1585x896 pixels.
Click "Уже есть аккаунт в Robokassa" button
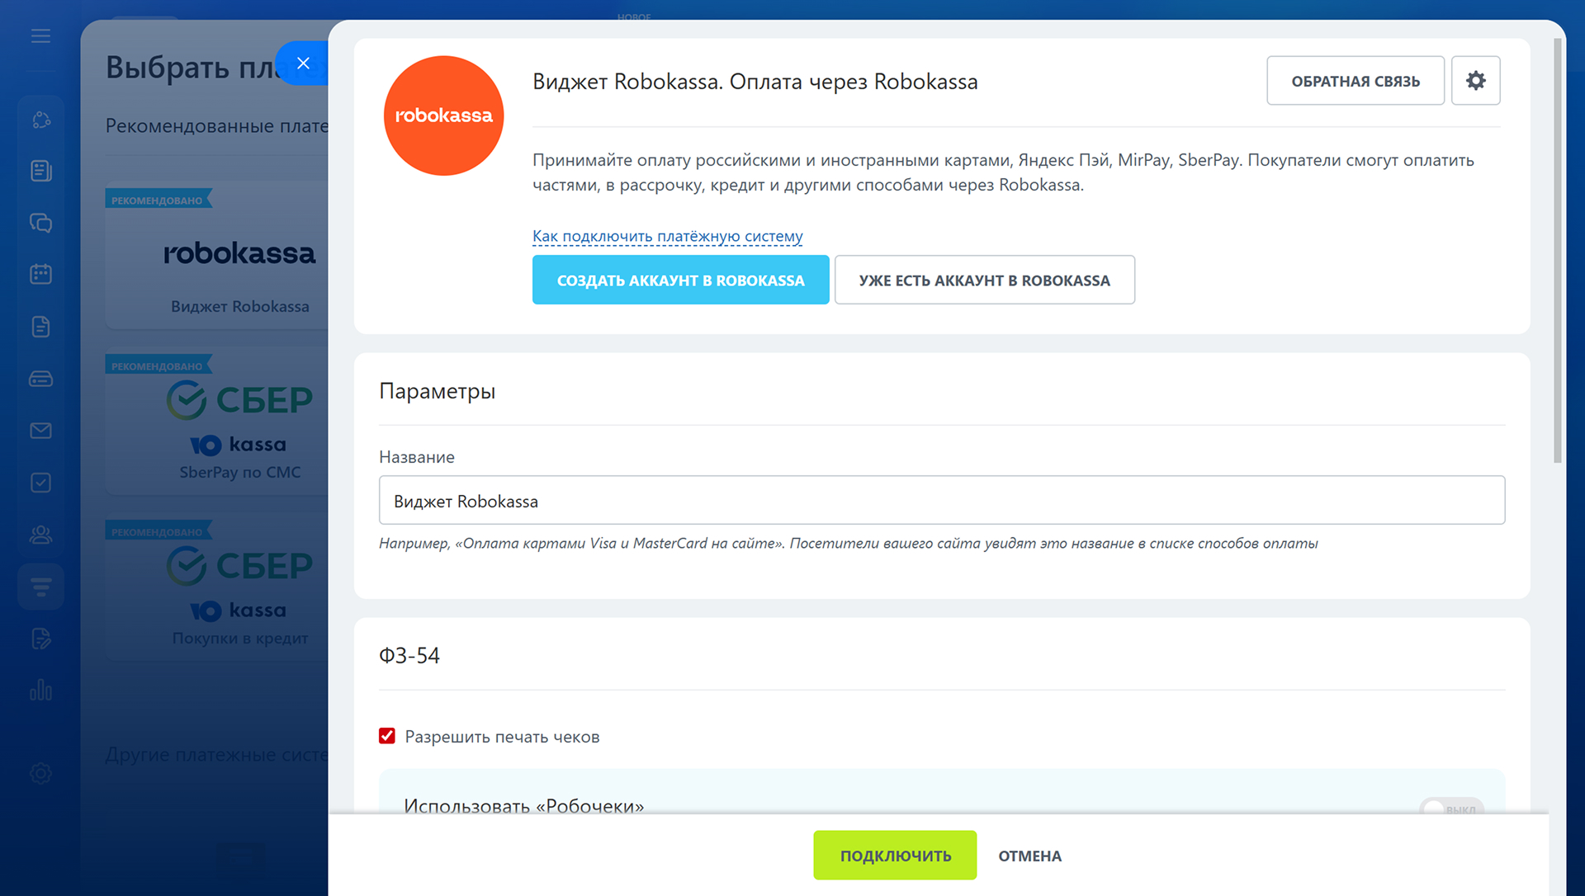pos(984,280)
